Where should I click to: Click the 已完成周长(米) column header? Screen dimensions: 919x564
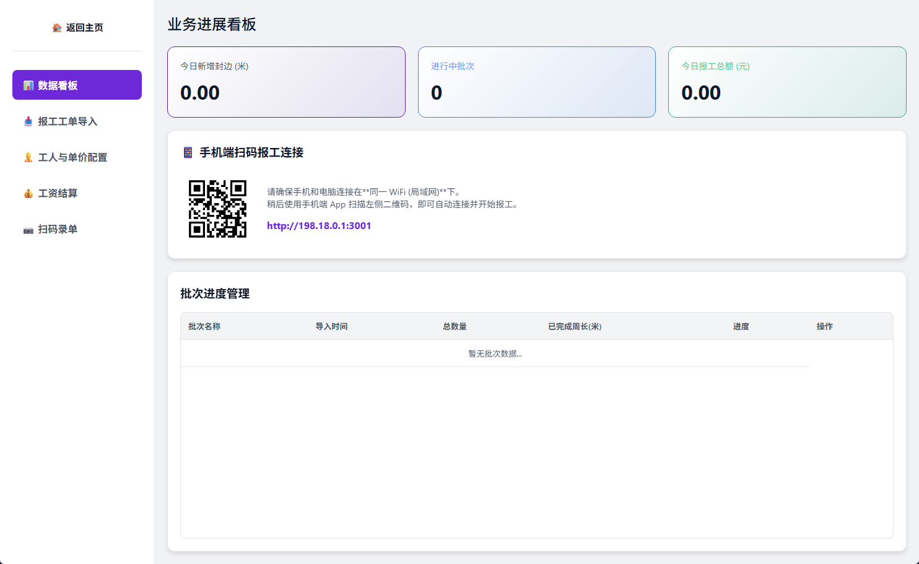[575, 326]
